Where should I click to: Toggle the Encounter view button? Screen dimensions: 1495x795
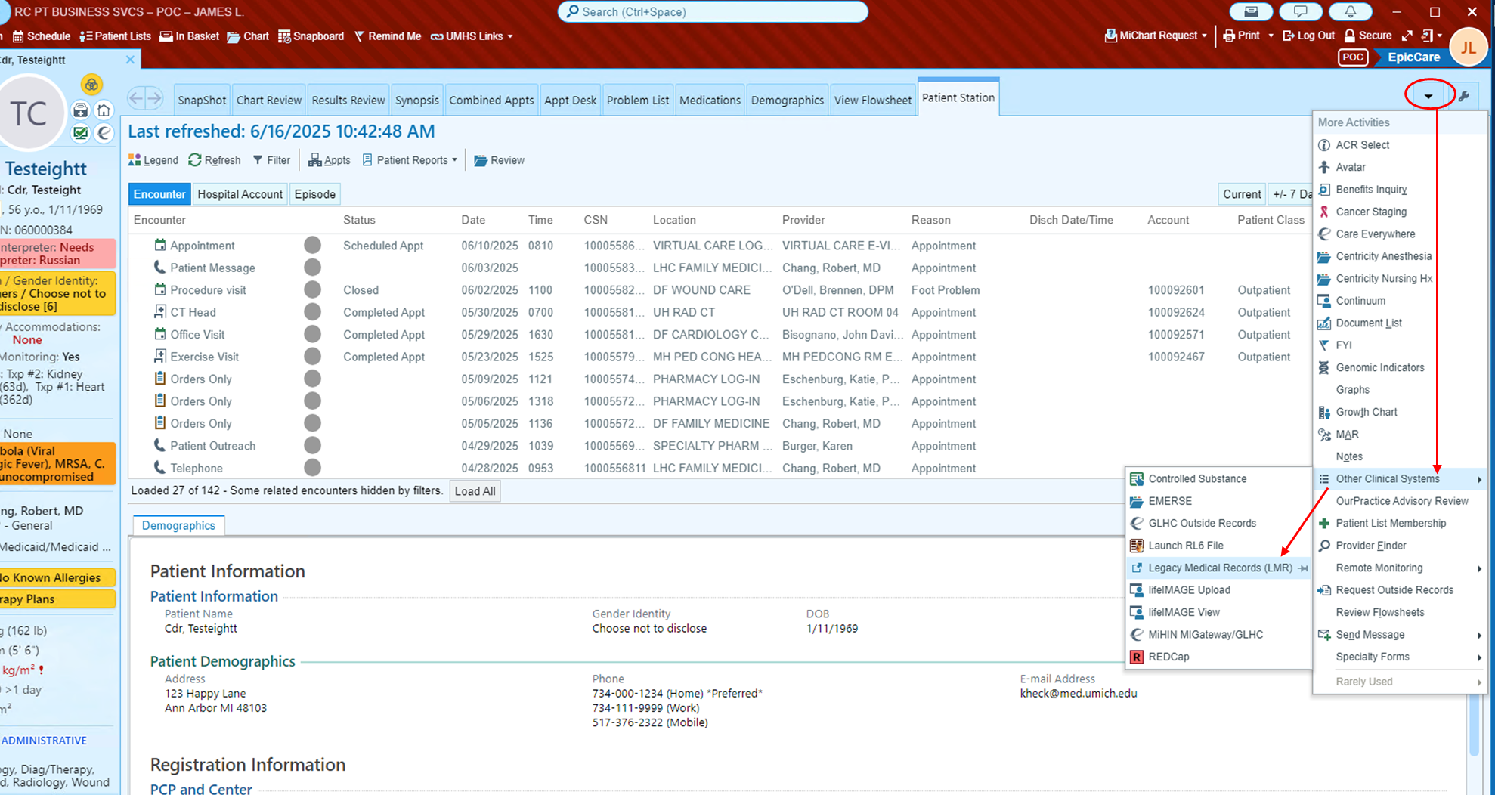159,194
